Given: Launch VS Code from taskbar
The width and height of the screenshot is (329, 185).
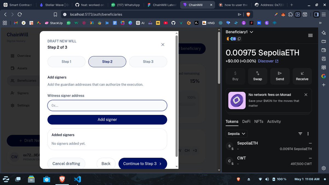Looking at the screenshot, I should pyautogui.click(x=78, y=179).
